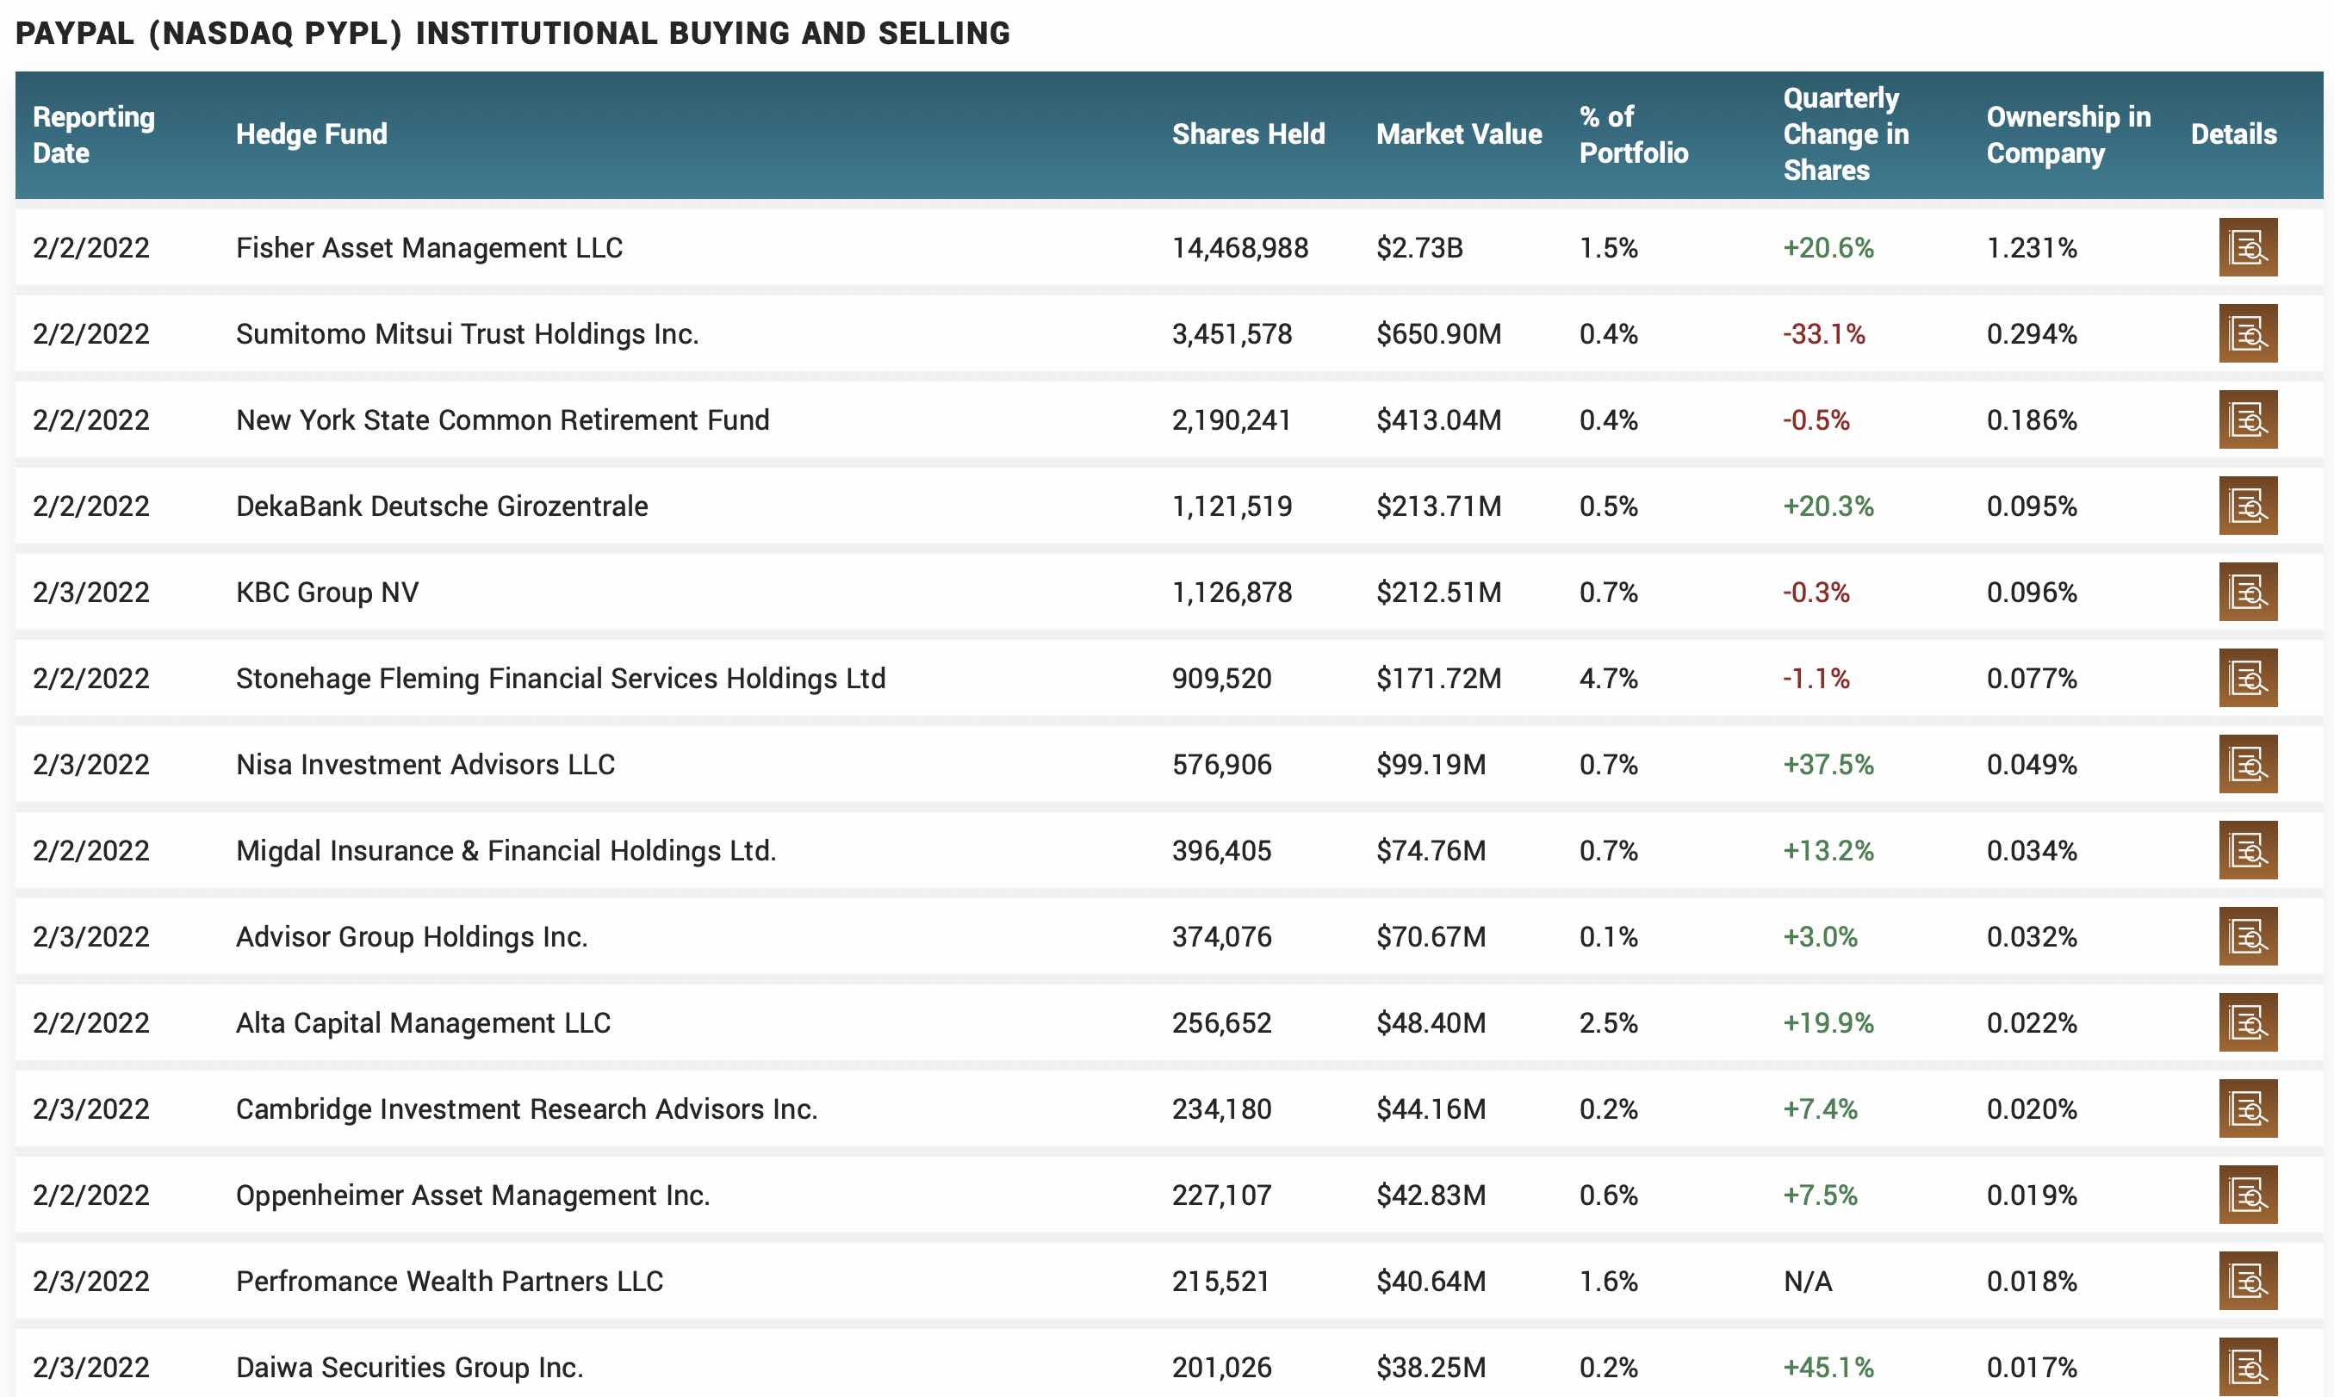
Task: Click ownership value 0.020%
Action: [x=2031, y=1109]
